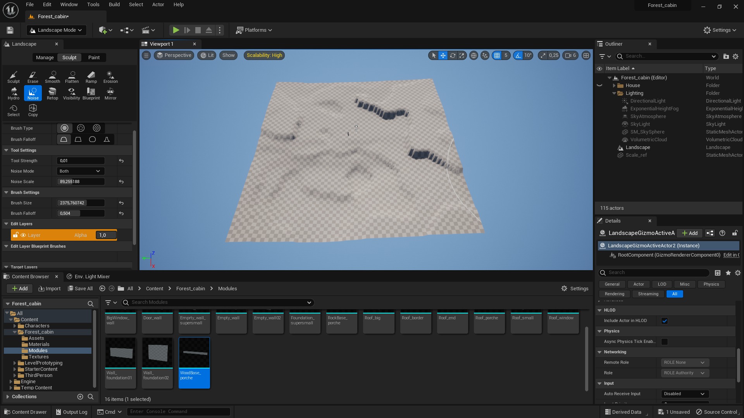Open the Build menu
744x418 pixels.
[114, 5]
